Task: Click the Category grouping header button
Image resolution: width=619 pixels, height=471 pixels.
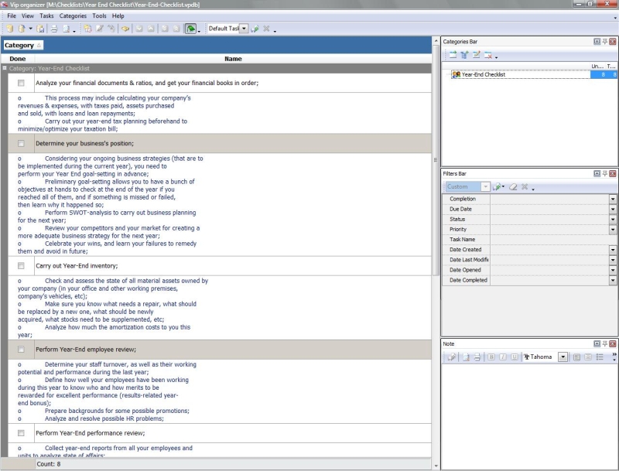Action: (23, 46)
